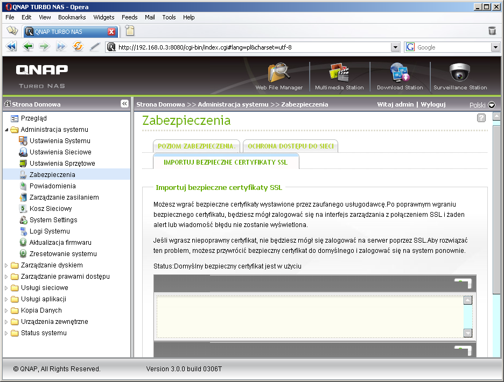Open the Tools menu
The image size is (504, 382).
pos(169,17)
